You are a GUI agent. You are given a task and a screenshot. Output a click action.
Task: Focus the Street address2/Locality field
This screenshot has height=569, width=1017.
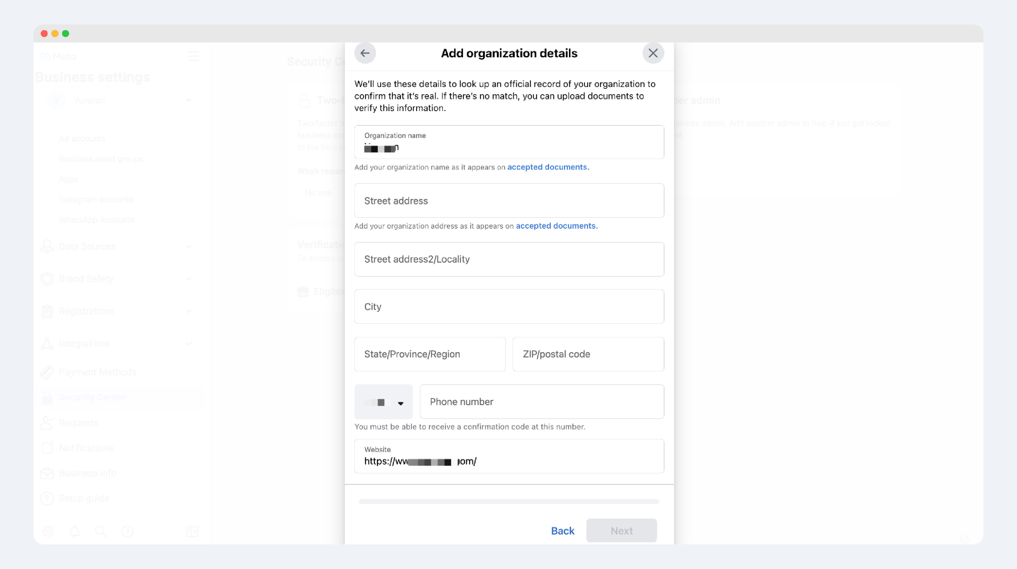tap(509, 259)
